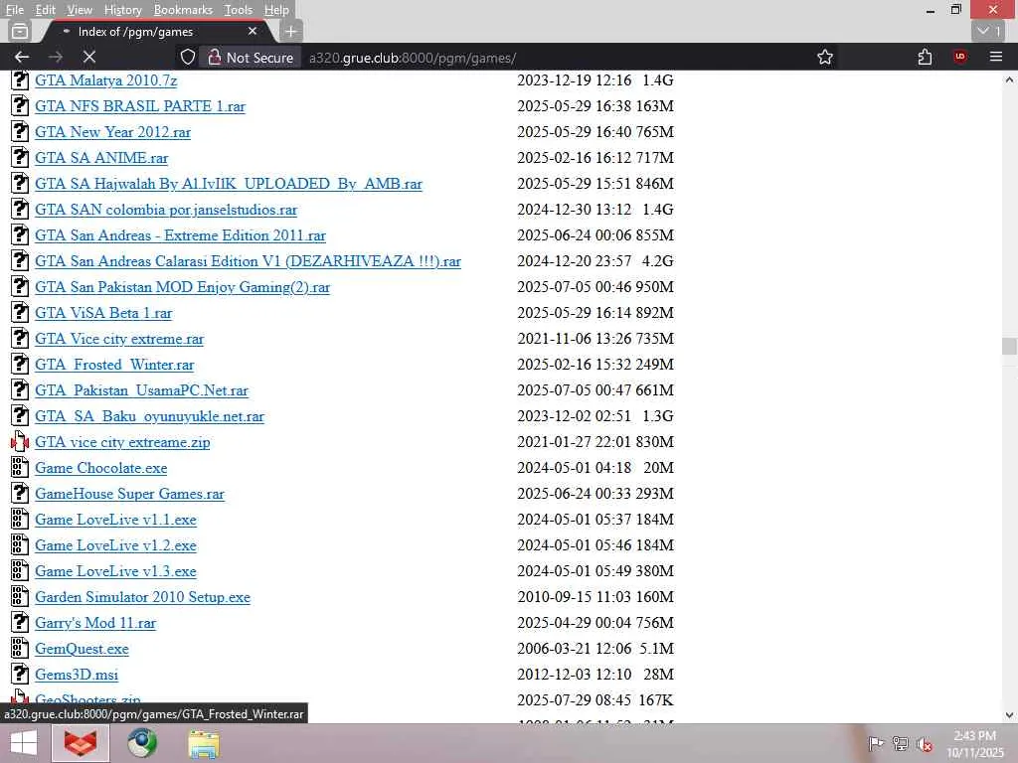Screen dimensions: 1018x763
Task: Click the scrollbar up arrow
Action: pos(1009,79)
